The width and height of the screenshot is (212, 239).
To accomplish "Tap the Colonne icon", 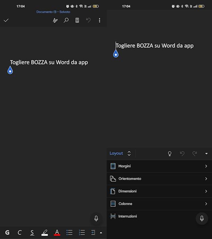I will point(113,204).
